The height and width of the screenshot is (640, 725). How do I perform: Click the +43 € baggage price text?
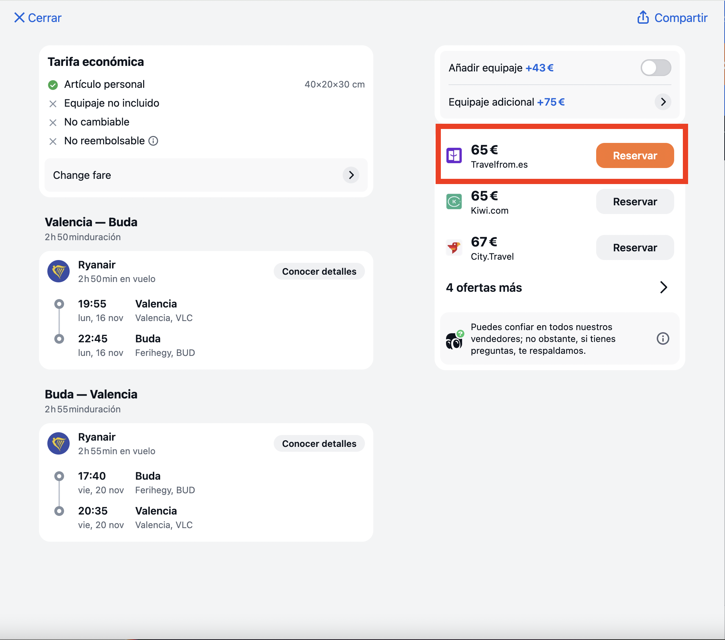pyautogui.click(x=539, y=68)
